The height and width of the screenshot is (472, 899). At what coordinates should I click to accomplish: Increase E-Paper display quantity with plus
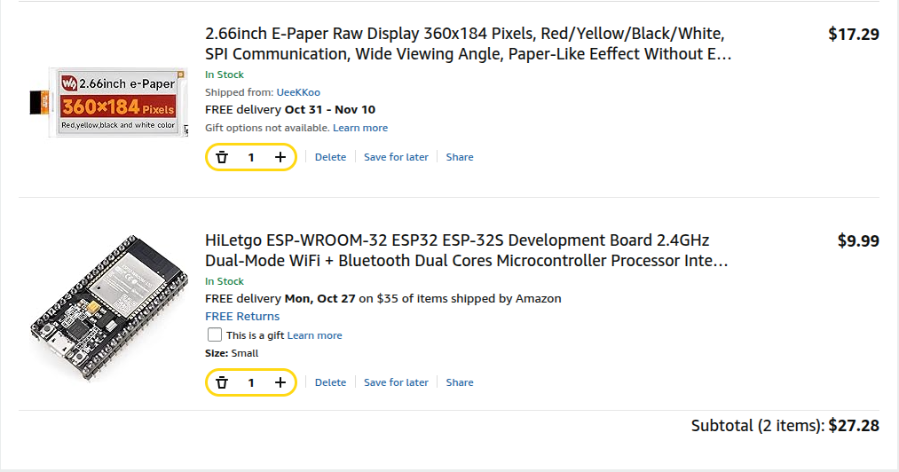(280, 157)
